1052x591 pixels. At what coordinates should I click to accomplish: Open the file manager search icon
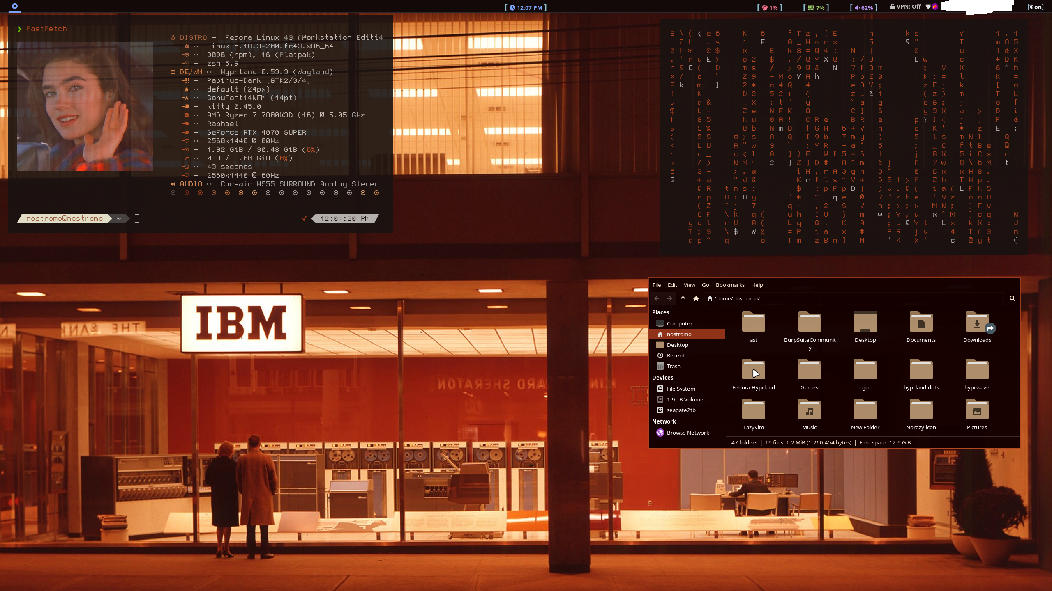pos(1012,298)
